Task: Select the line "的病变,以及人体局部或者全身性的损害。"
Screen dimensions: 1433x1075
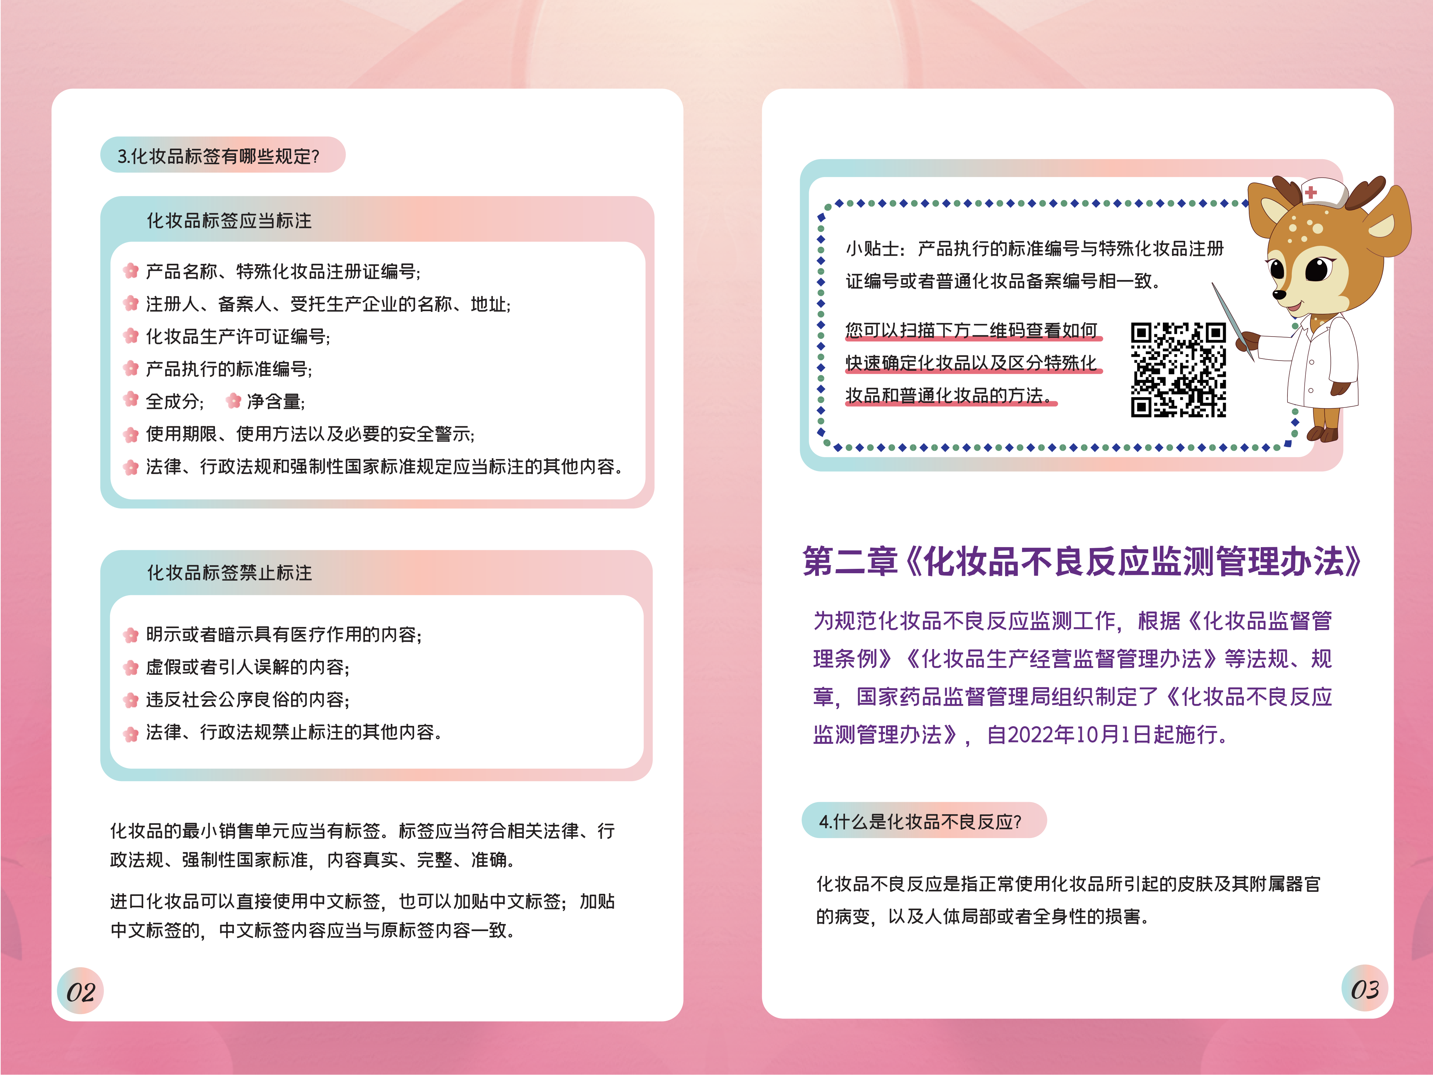Action: click(x=983, y=916)
